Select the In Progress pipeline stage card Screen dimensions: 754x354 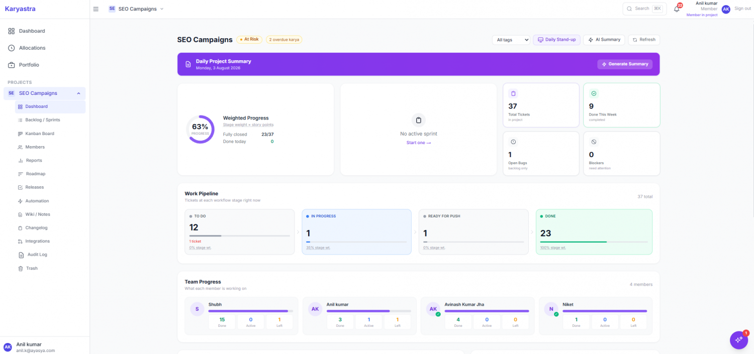[x=356, y=232]
